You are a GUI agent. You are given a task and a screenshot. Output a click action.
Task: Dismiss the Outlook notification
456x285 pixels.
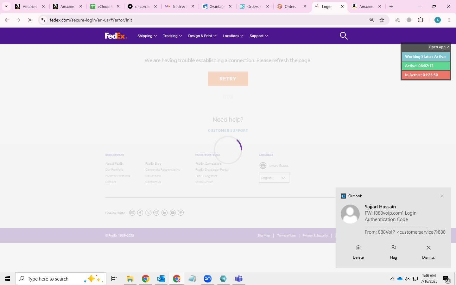coord(428,252)
